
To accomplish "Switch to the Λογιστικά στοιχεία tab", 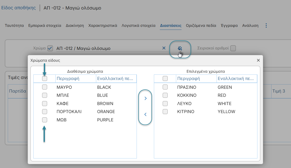I will [x=138, y=26].
